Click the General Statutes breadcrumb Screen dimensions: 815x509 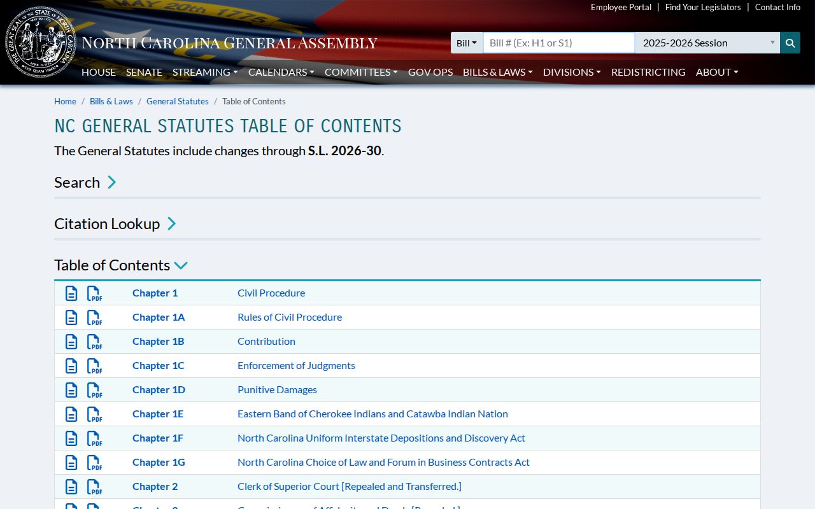(178, 101)
